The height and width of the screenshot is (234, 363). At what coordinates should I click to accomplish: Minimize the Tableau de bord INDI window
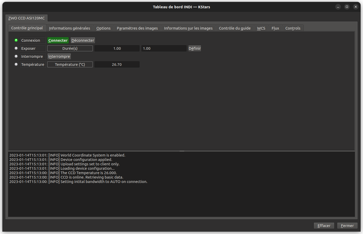point(338,7)
